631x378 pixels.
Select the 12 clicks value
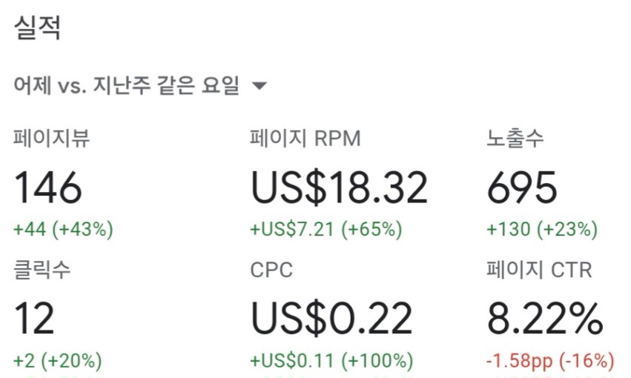(x=34, y=319)
